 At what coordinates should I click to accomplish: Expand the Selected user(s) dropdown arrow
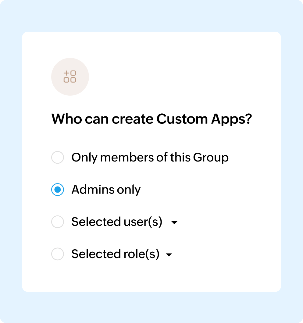point(174,223)
